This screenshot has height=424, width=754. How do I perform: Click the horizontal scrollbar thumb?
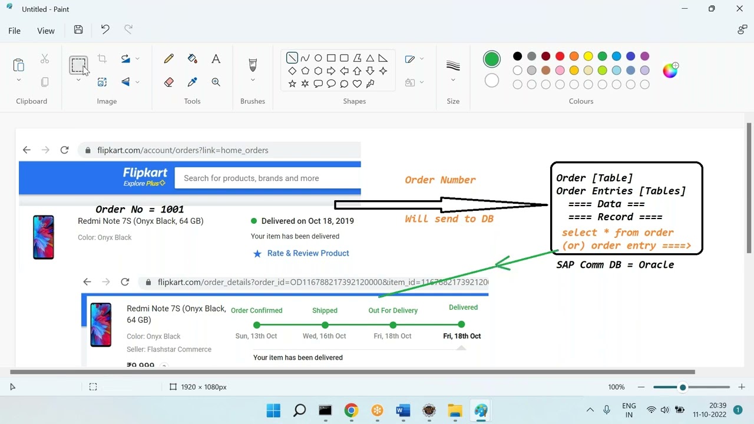point(352,372)
